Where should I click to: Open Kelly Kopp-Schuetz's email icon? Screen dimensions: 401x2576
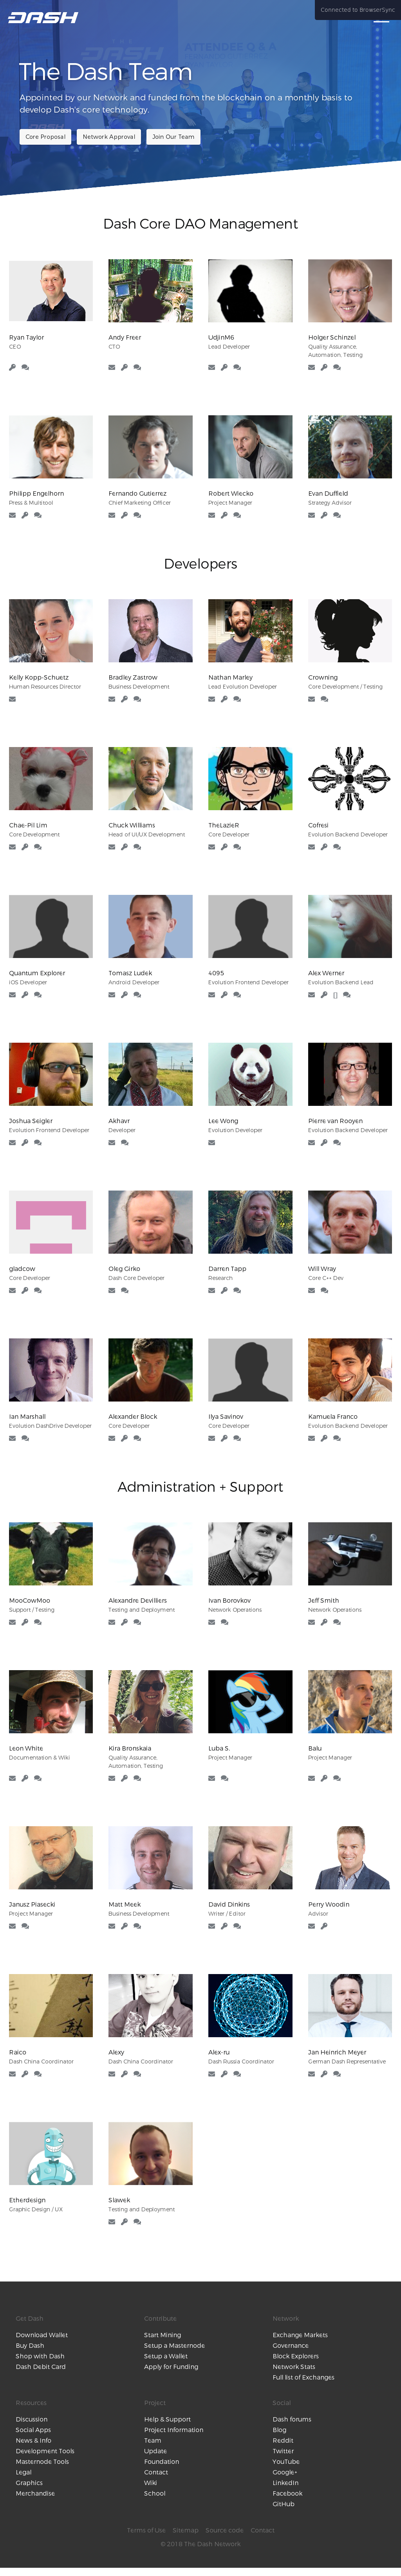(12, 699)
